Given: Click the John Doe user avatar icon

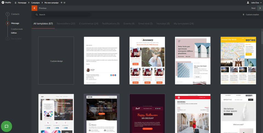Looking at the screenshot, I should (x=248, y=3).
